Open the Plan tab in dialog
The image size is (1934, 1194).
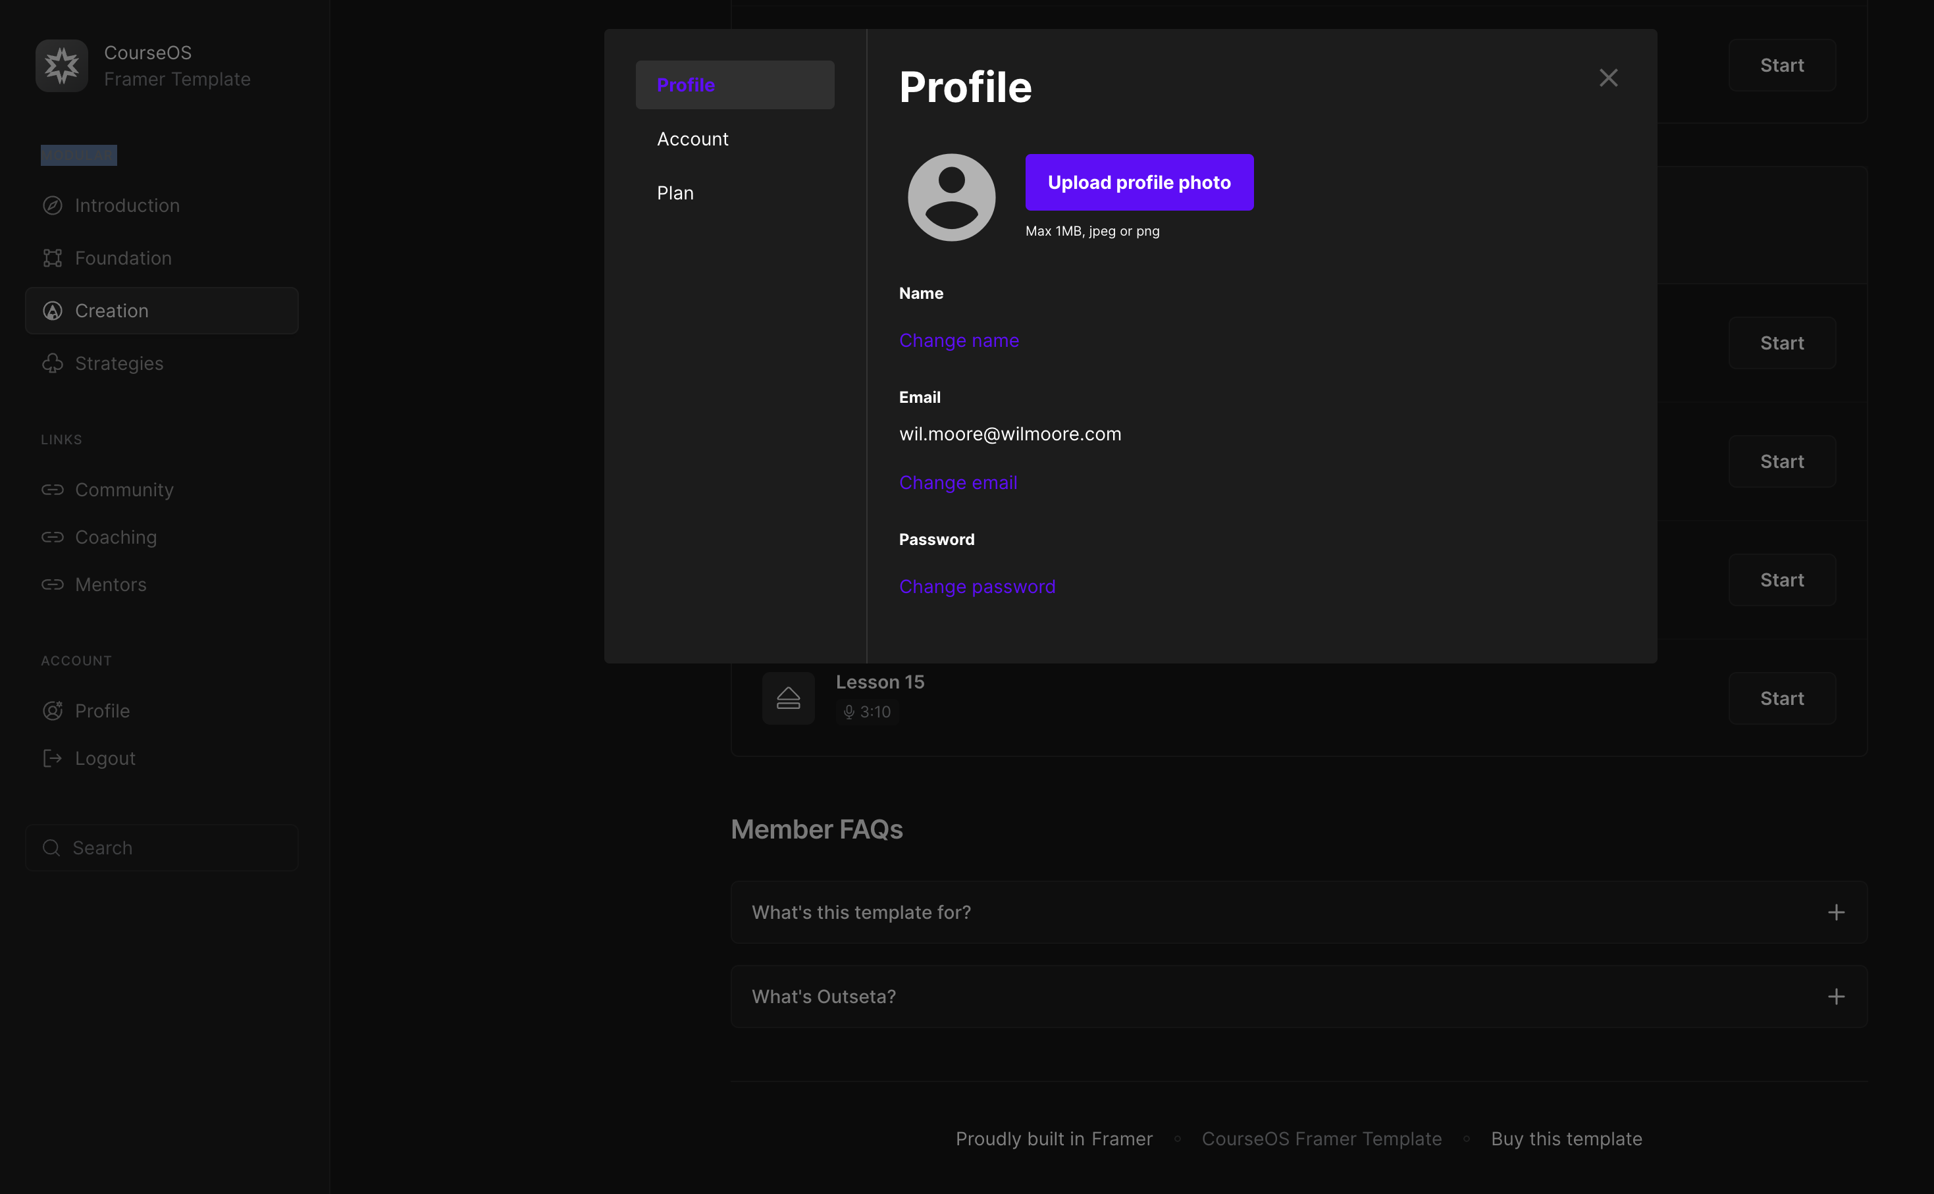coord(675,193)
